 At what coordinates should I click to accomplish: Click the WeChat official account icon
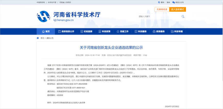[x=173, y=2]
